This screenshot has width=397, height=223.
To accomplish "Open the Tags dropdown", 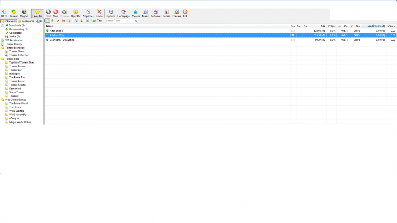I will tap(98, 21).
